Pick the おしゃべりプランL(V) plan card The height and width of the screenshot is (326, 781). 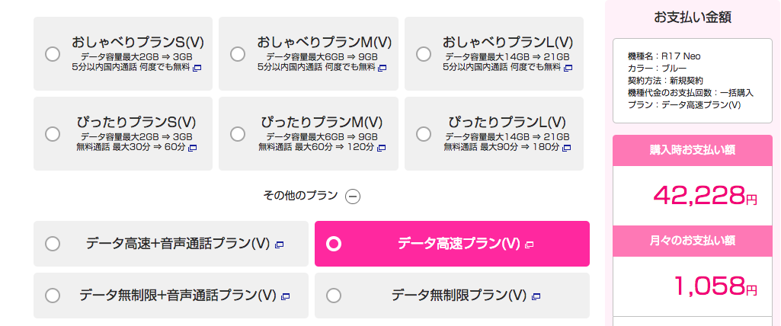click(x=494, y=53)
